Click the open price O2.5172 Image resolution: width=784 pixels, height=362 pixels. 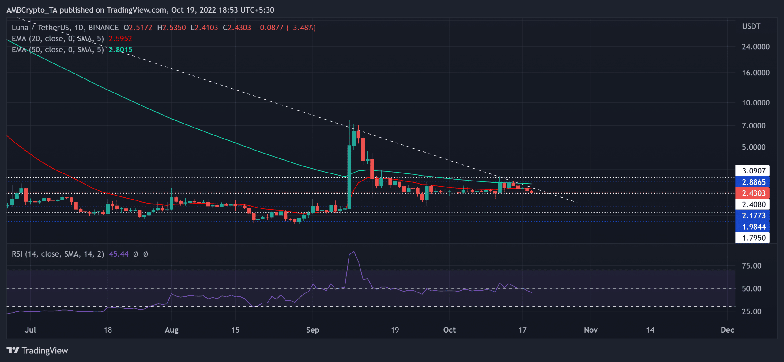click(138, 28)
